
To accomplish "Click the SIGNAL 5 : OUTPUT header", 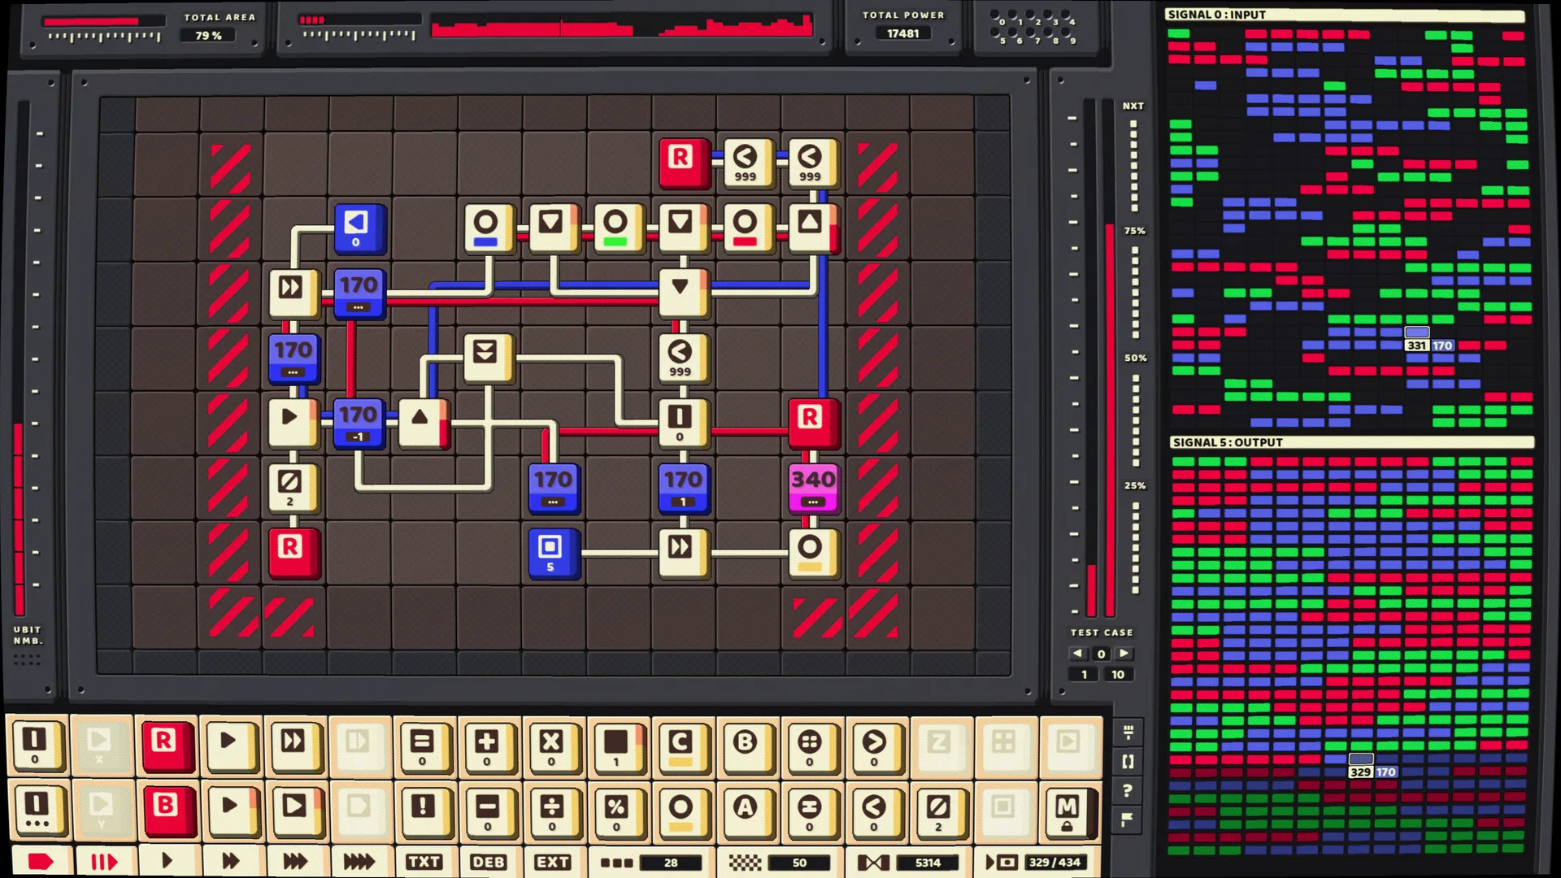I will point(1351,442).
